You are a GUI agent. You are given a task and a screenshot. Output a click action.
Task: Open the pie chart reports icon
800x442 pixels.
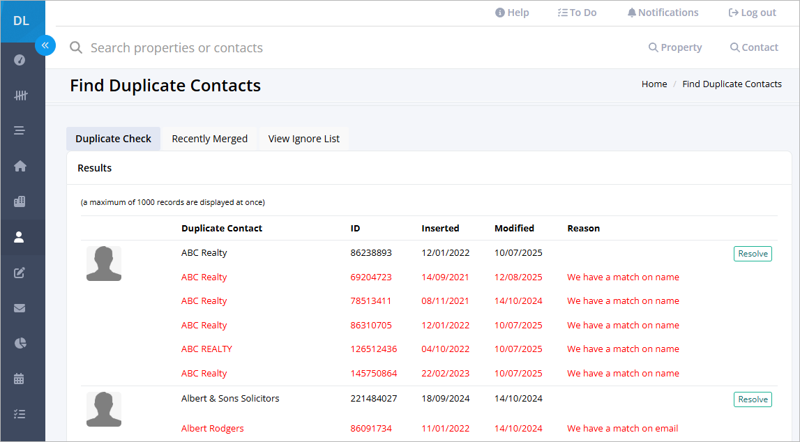pyautogui.click(x=20, y=343)
